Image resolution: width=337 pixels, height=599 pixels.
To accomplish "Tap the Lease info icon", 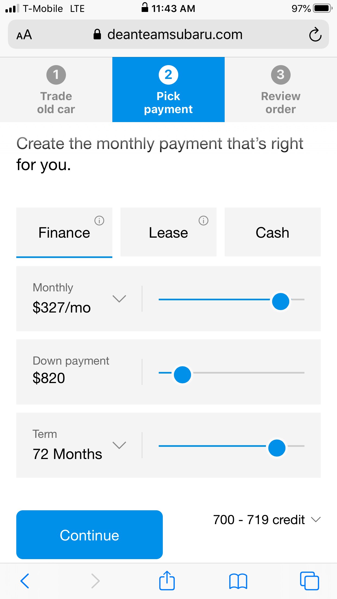I will coord(204,221).
